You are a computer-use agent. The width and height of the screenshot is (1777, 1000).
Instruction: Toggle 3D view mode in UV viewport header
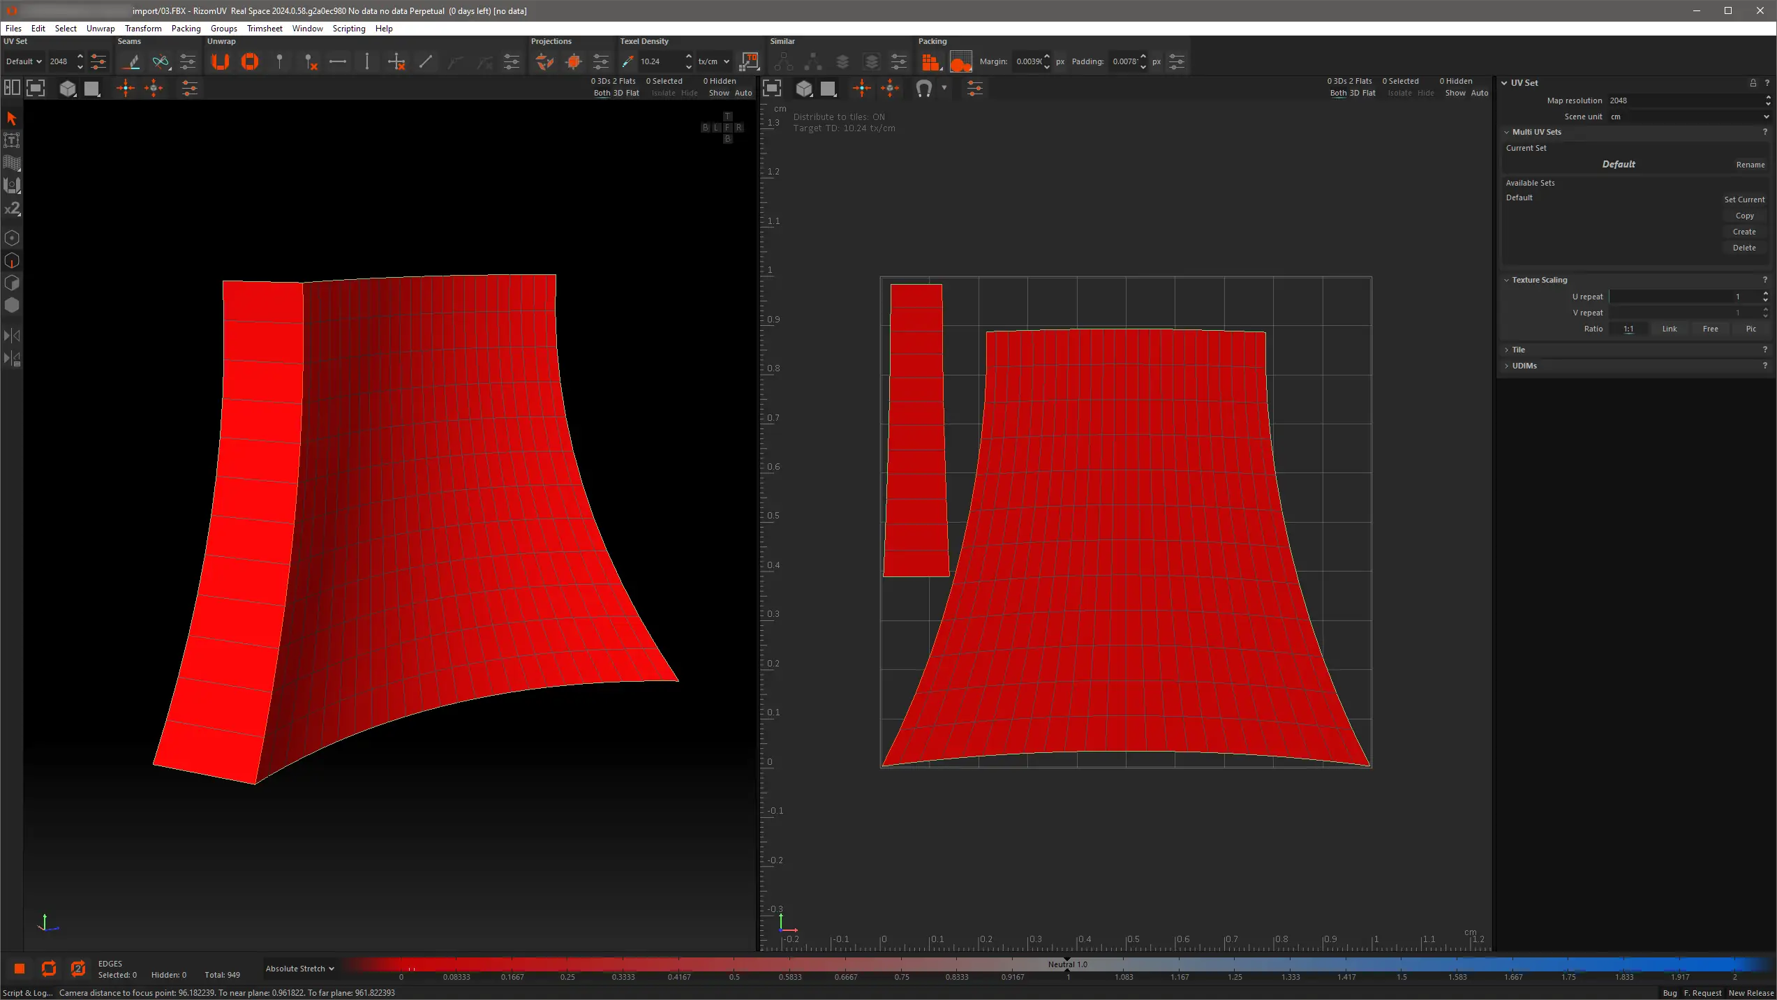pyautogui.click(x=1354, y=93)
